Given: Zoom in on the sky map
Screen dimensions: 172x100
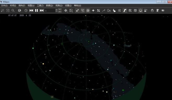Looking at the screenshot, I should (3, 10).
